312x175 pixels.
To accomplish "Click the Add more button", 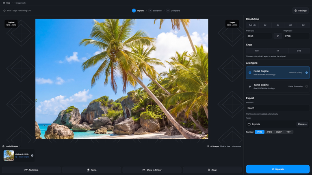I will click(31, 170).
